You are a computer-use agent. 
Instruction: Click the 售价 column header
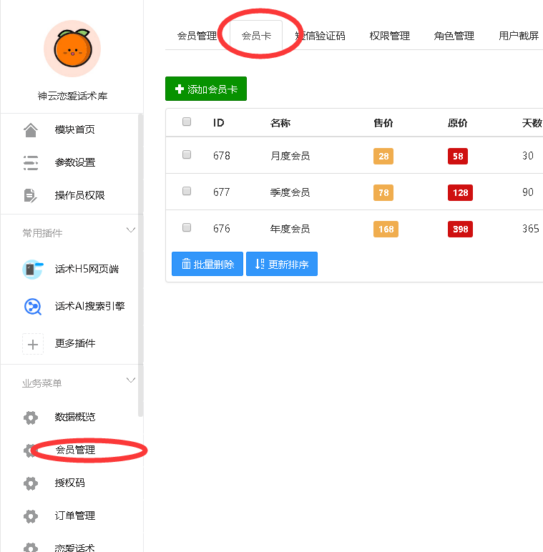click(383, 123)
